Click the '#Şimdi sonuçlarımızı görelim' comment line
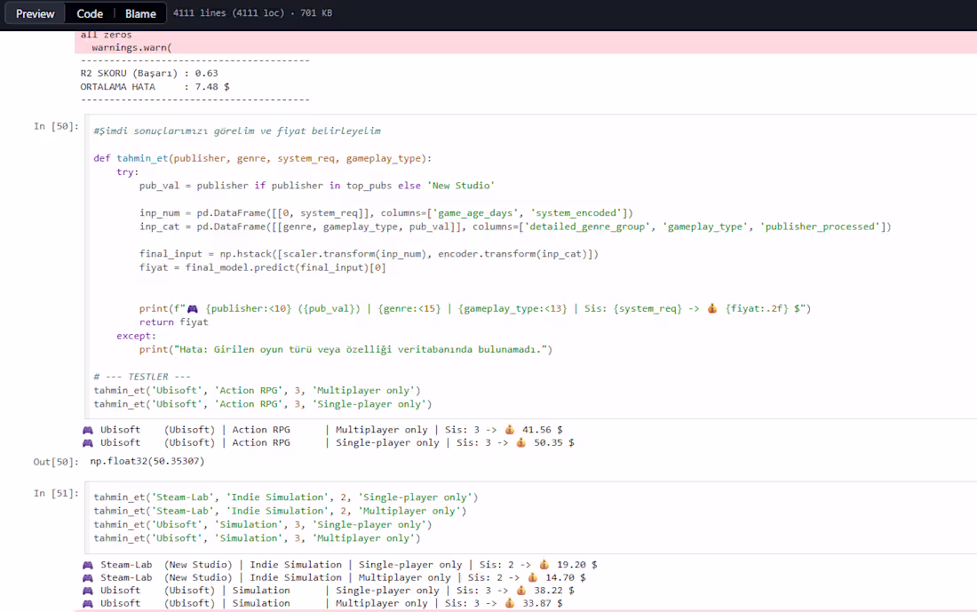 click(x=237, y=131)
